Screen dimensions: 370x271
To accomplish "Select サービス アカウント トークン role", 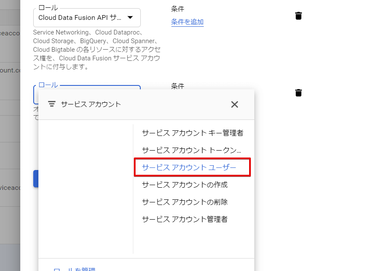I will [192, 150].
